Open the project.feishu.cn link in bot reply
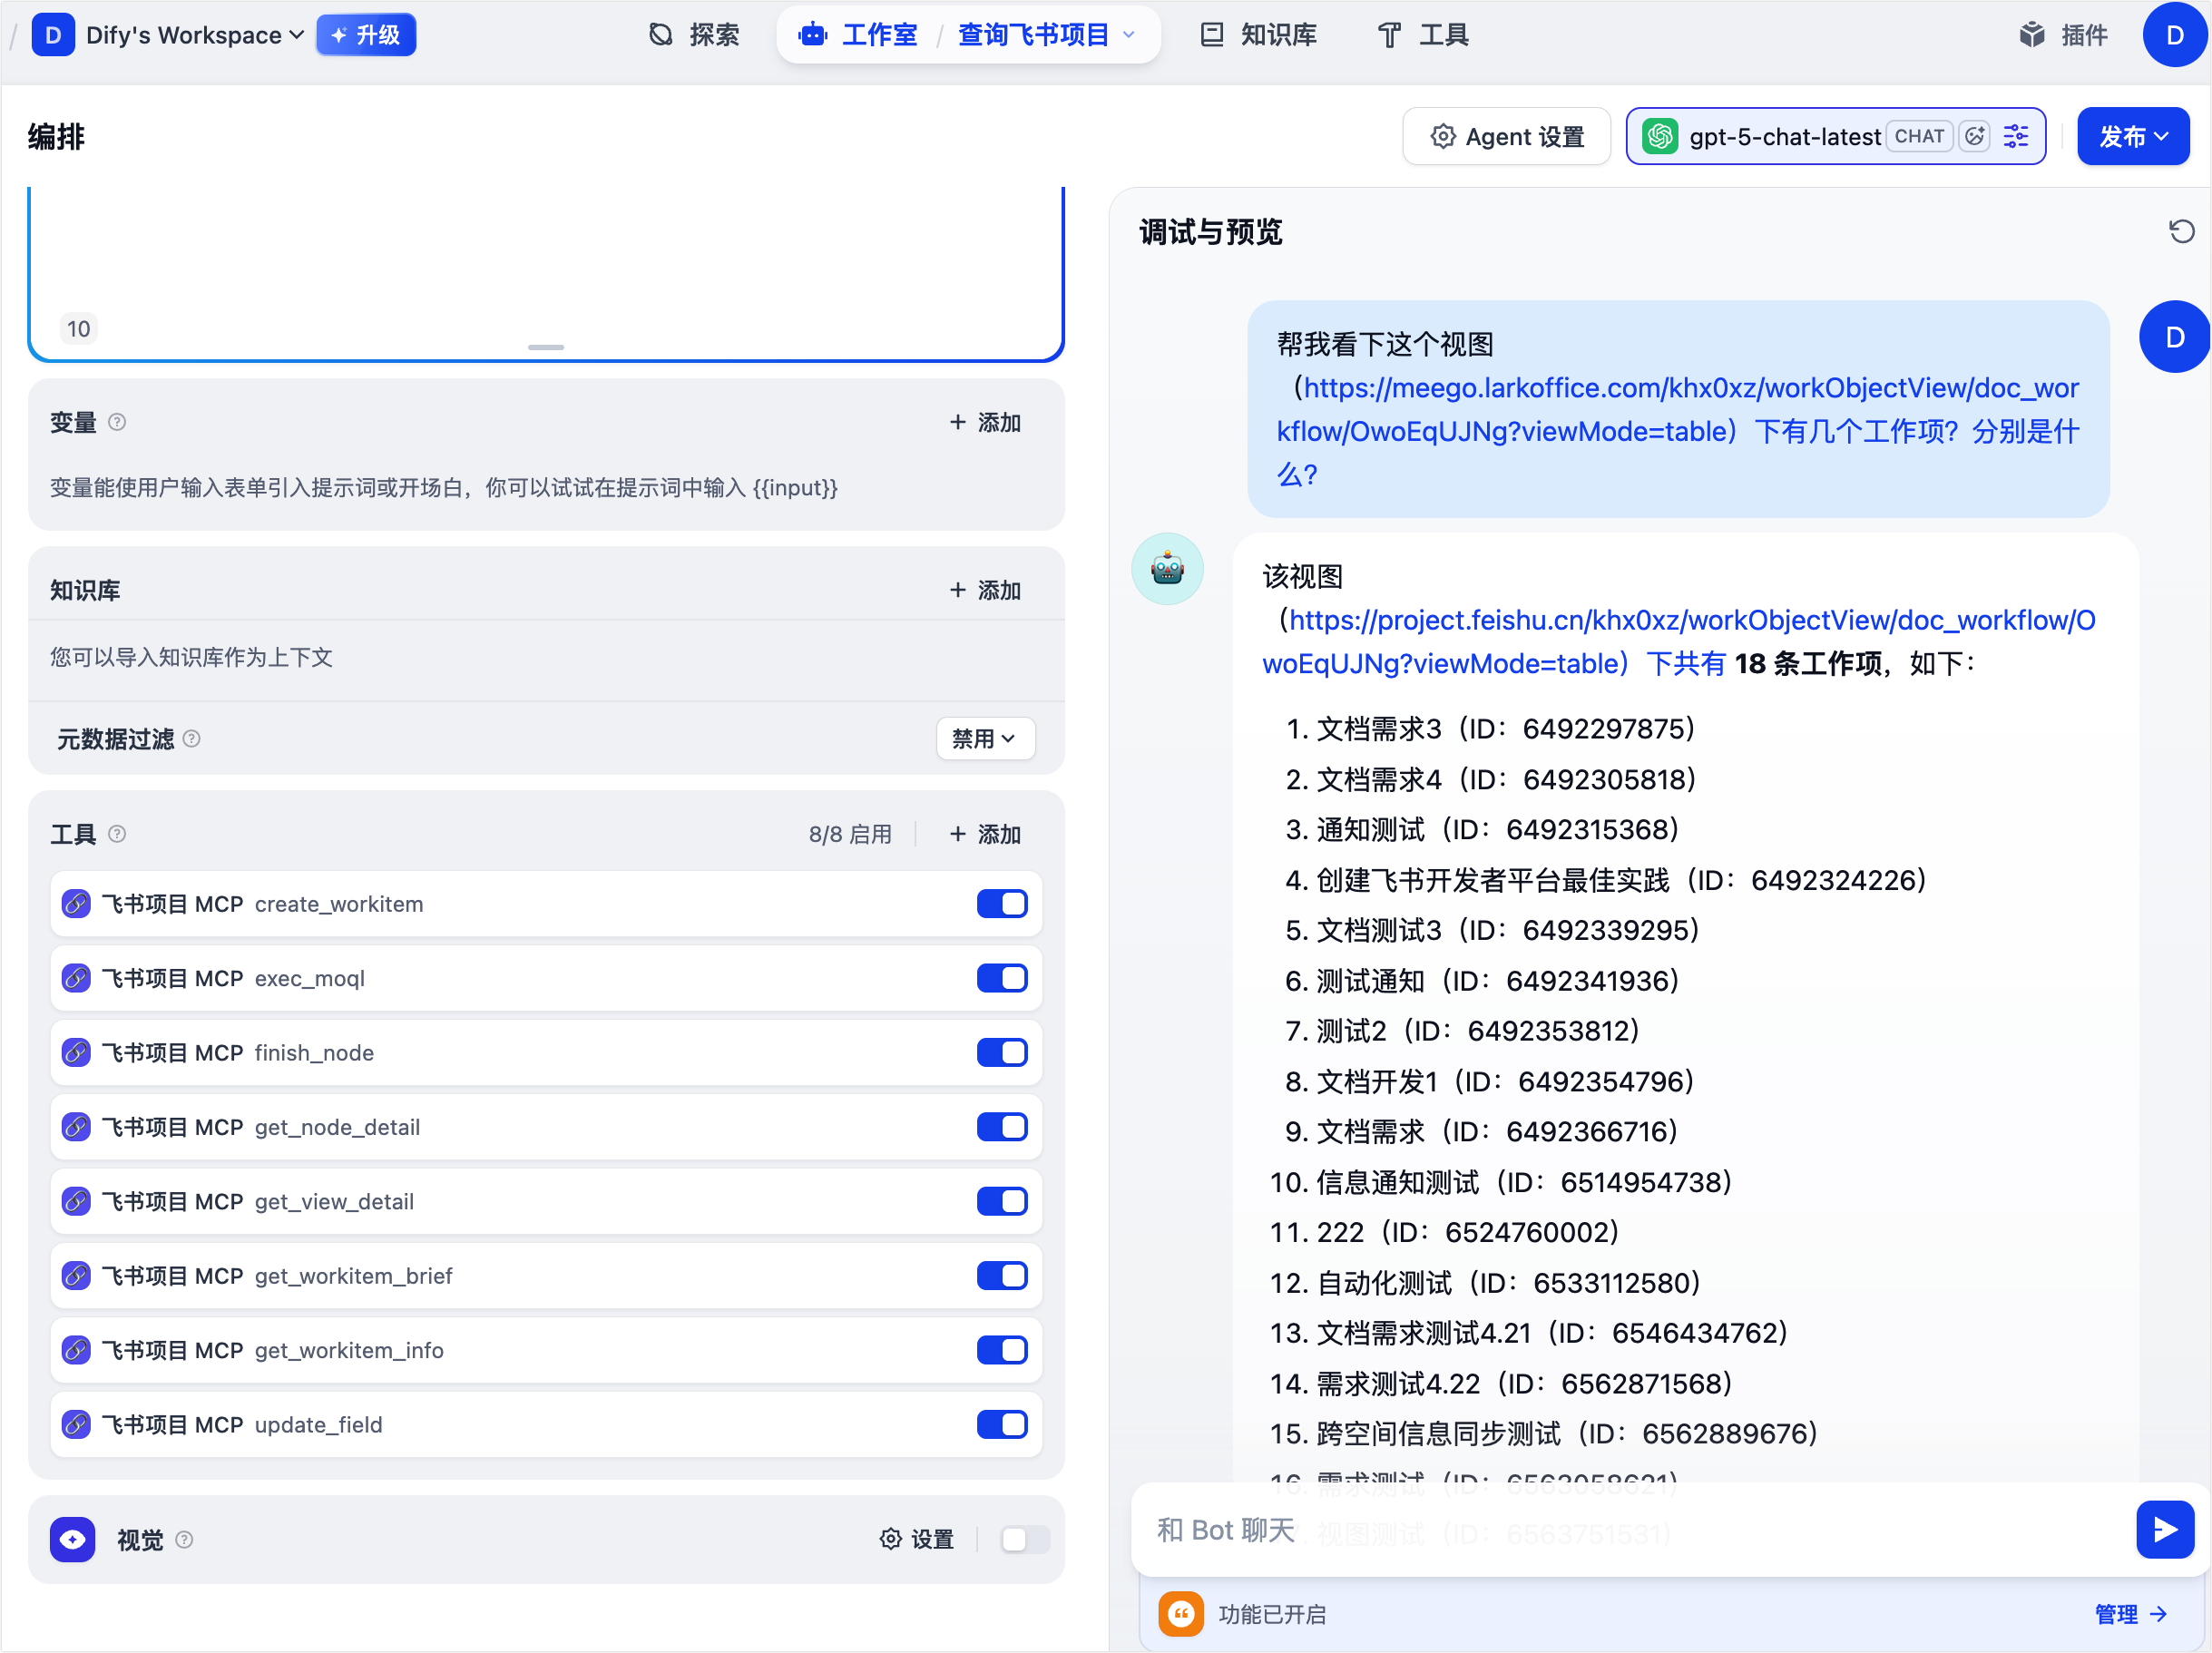2212x1653 pixels. tap(1679, 642)
